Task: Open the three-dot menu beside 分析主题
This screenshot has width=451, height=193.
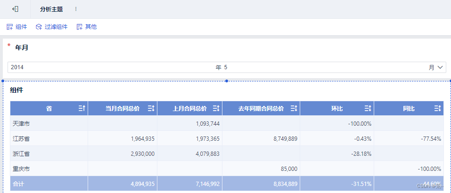Action: coord(76,9)
